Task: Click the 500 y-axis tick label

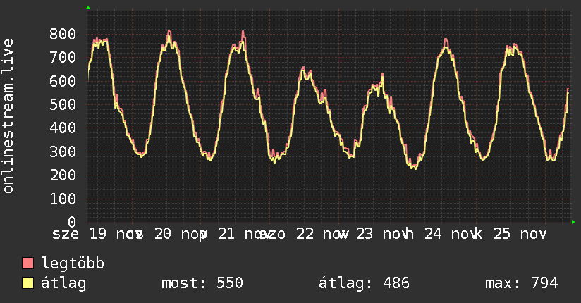Action: 63,104
